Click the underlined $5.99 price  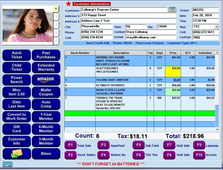point(177,80)
